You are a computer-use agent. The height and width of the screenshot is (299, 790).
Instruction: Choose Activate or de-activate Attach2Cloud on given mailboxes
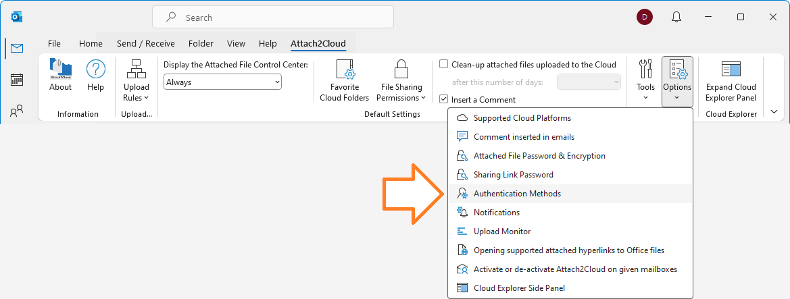[x=570, y=269]
